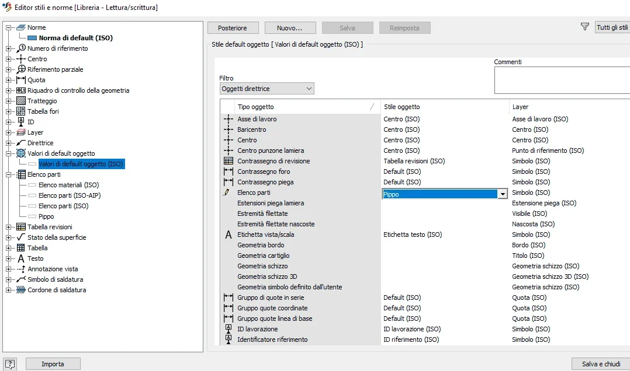Click the Geometria cartiglio row
Screen dimensions: 630x371
click(264, 256)
